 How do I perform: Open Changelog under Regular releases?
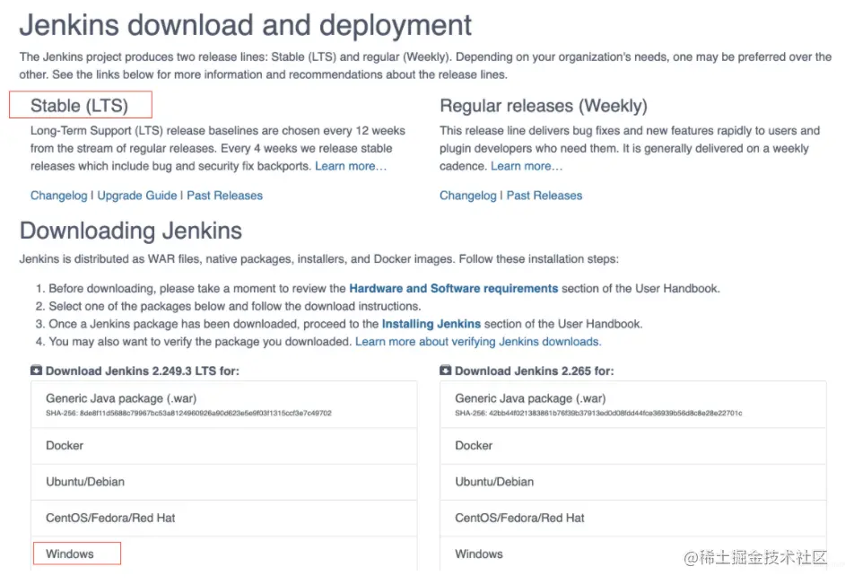[x=467, y=196]
